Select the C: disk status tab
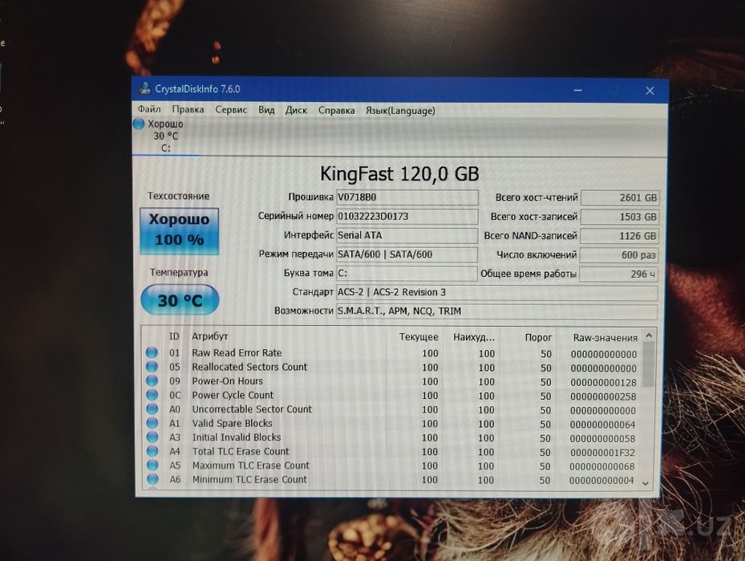745x561 pixels. tap(165, 136)
